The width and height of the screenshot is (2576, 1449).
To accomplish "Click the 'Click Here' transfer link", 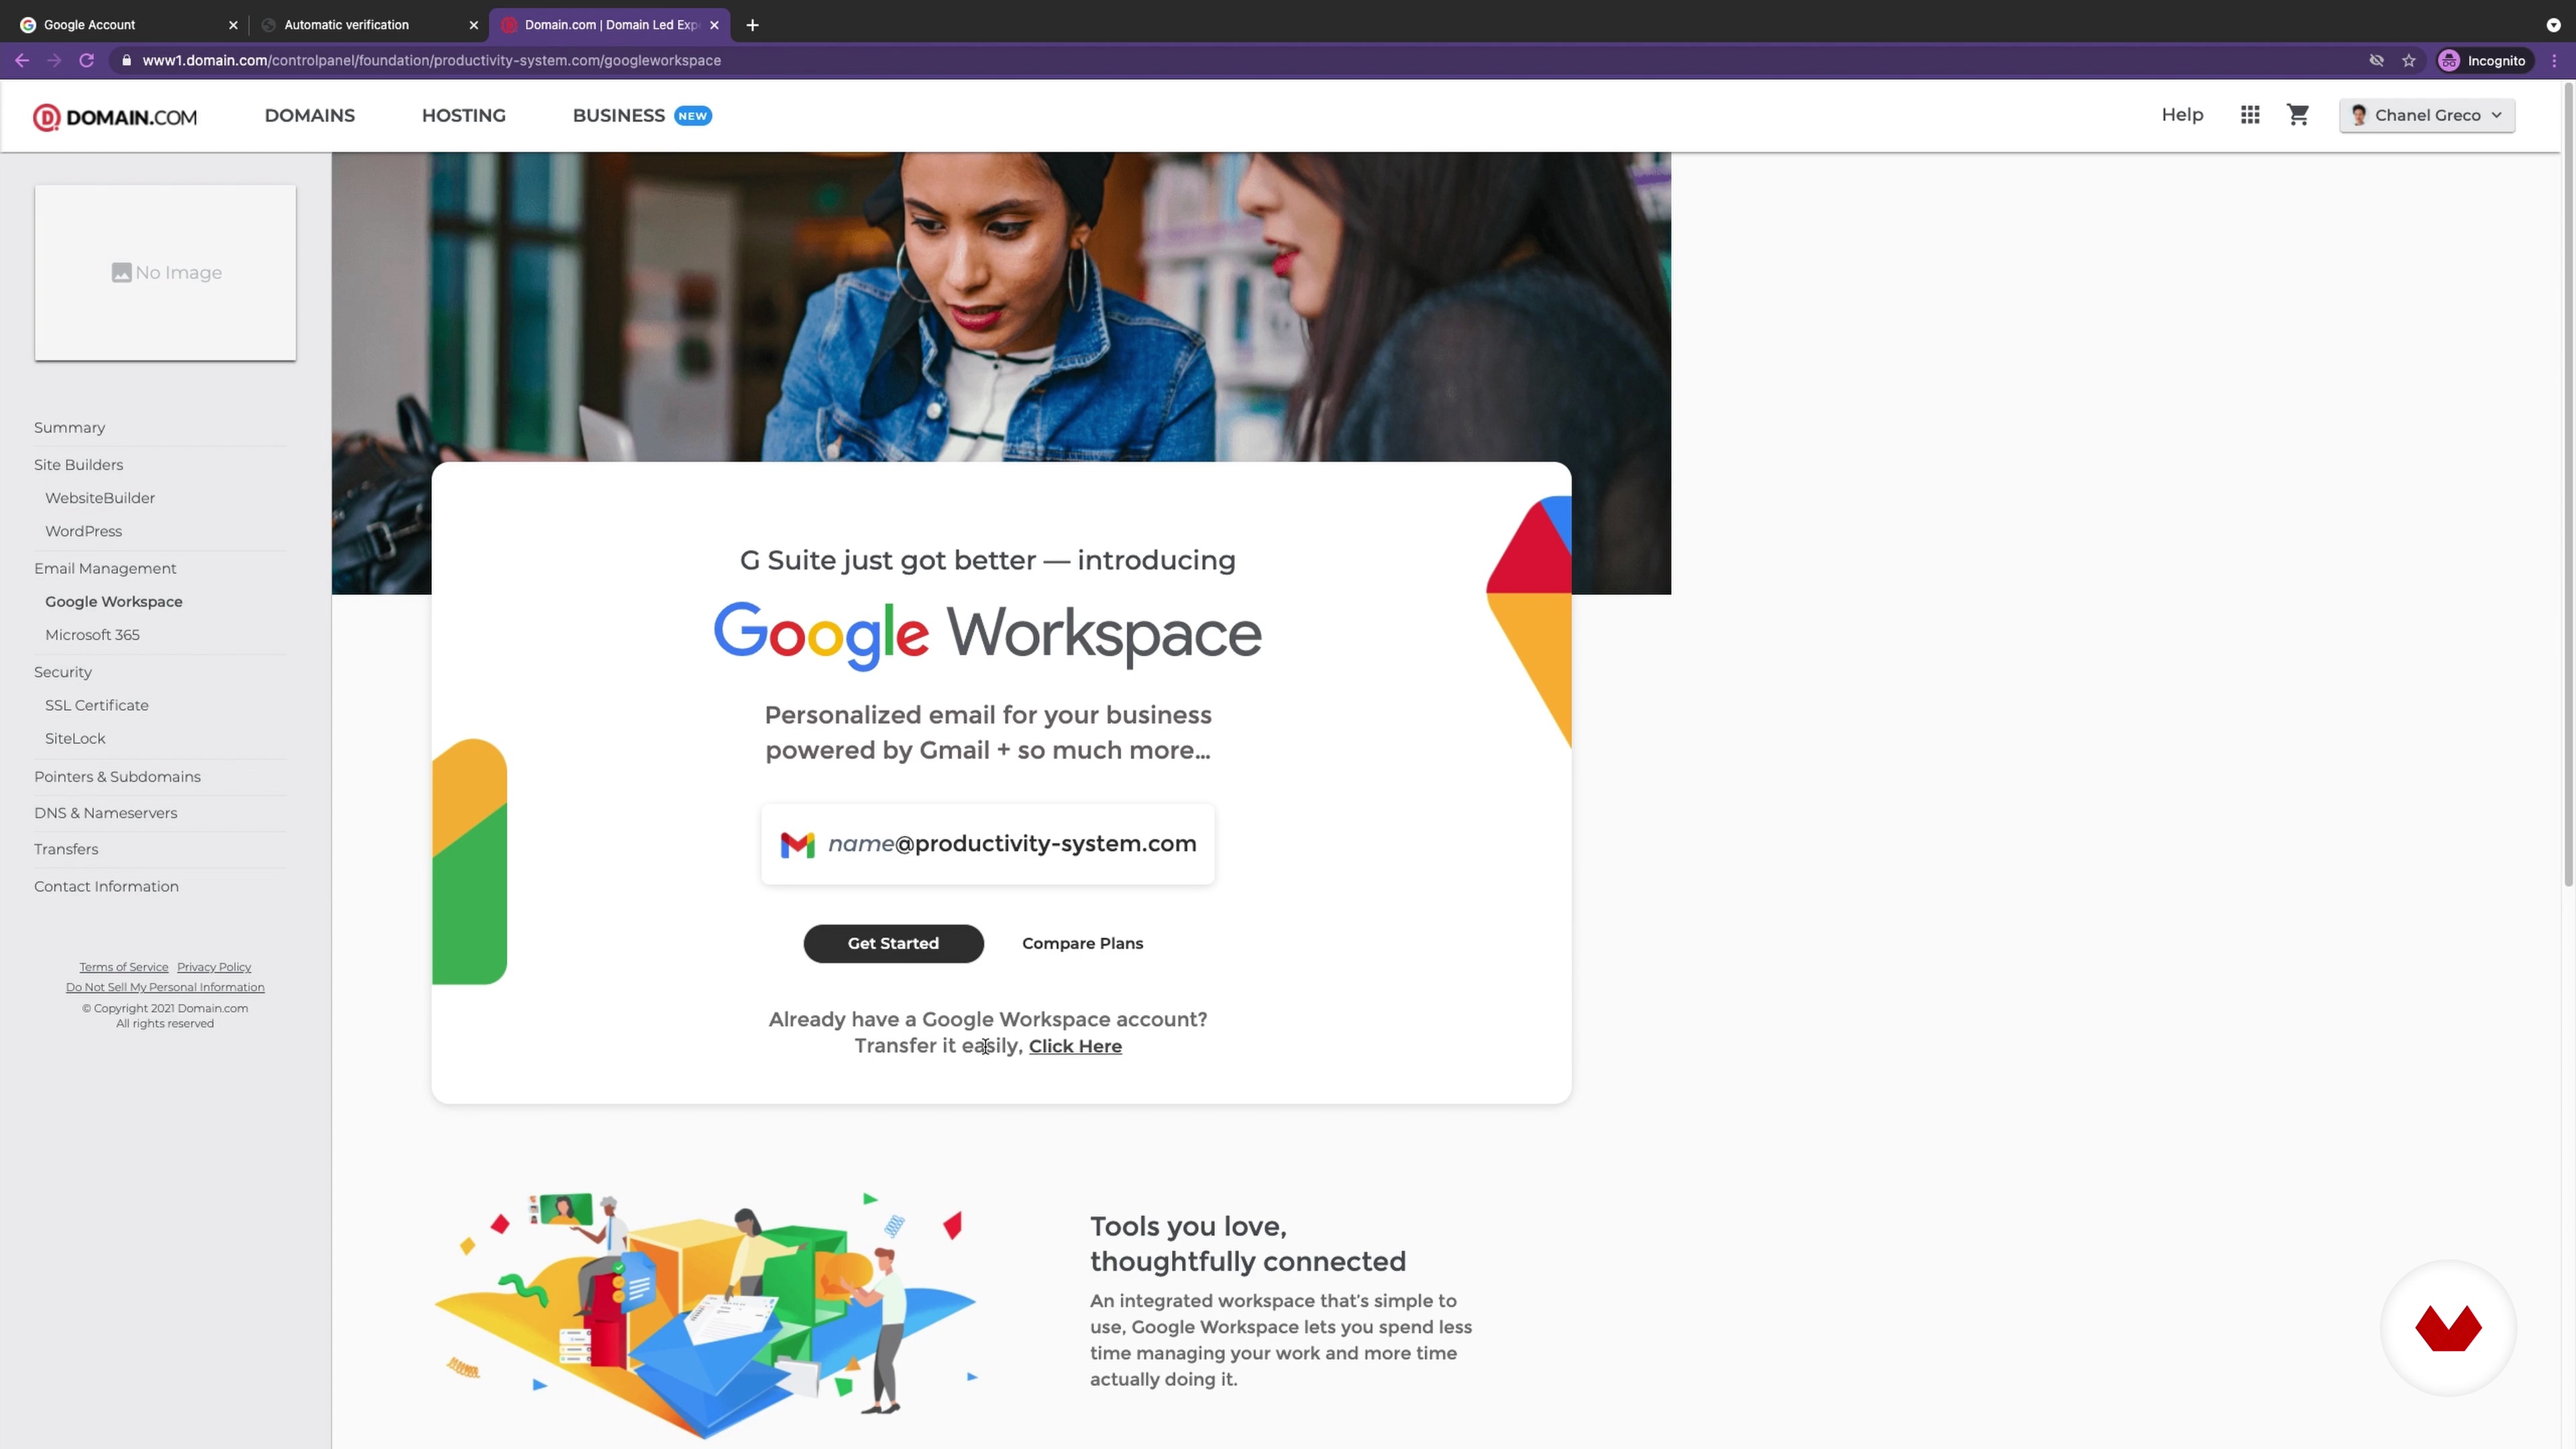I will pyautogui.click(x=1075, y=1046).
